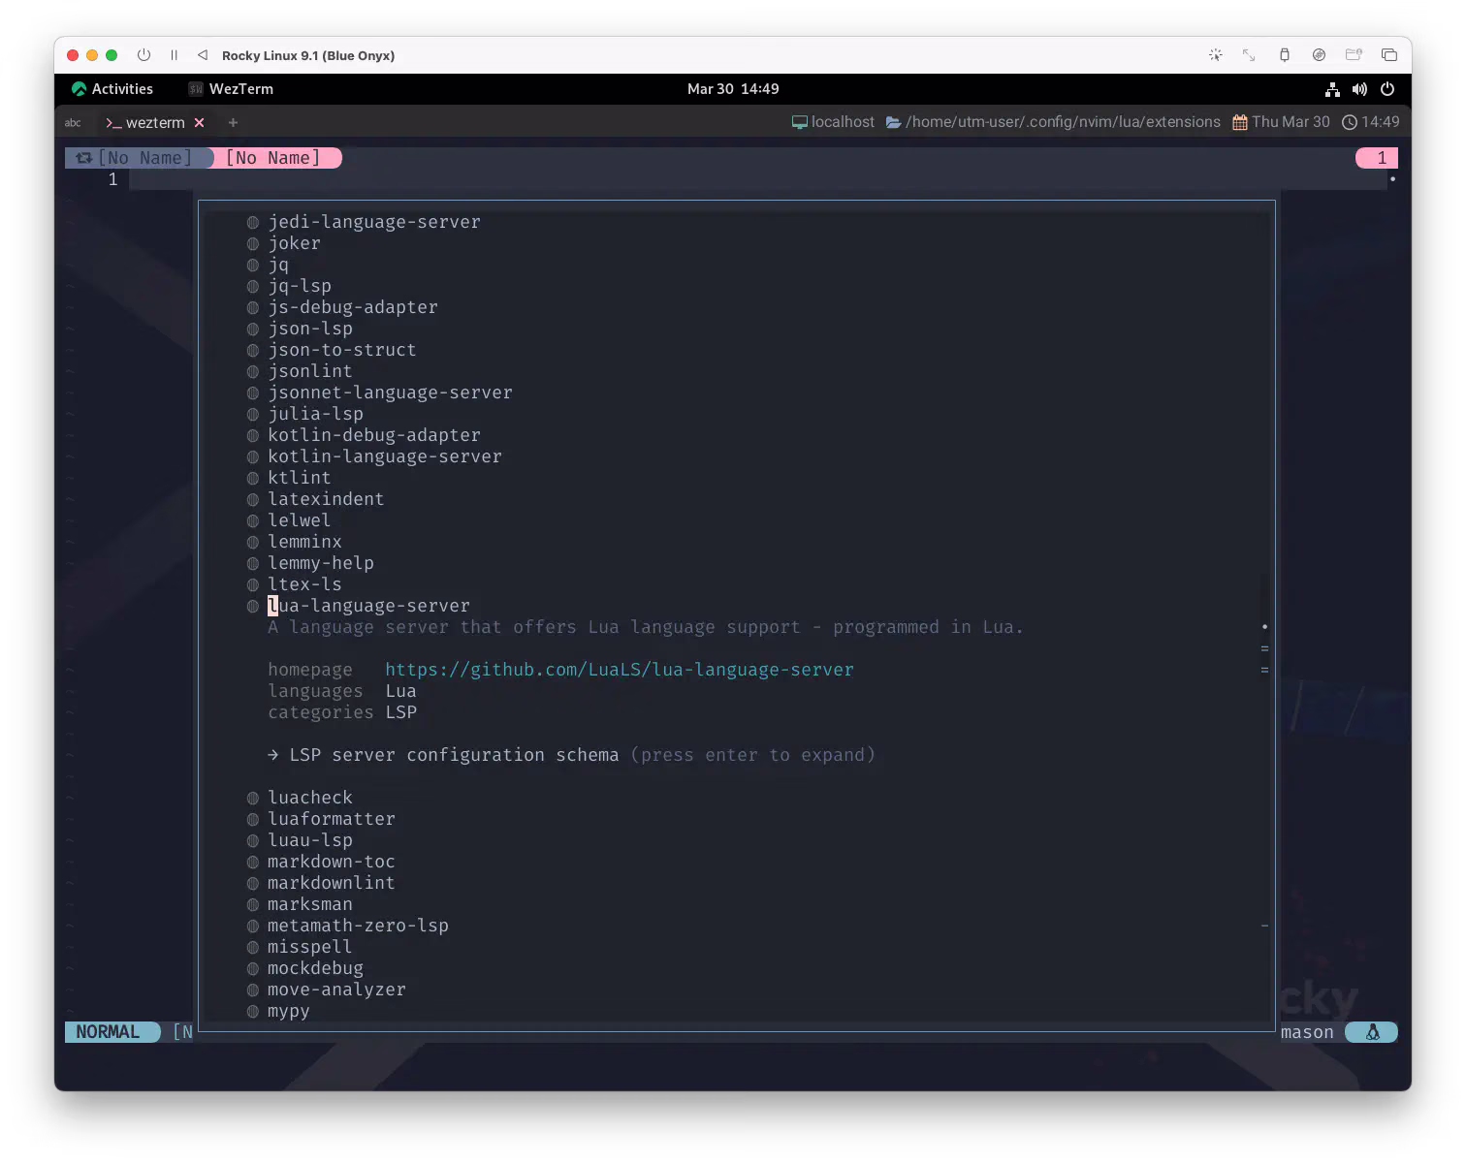Click the package icon beside luacheck
1466x1163 pixels.
click(x=253, y=798)
